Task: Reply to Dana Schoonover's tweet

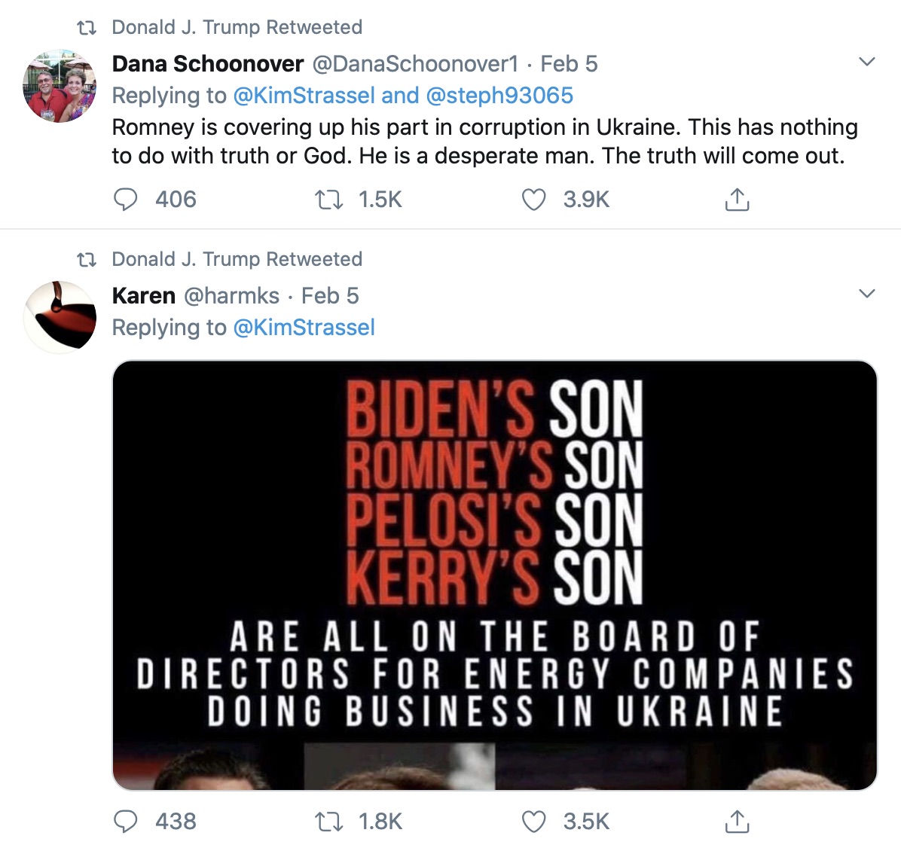Action: (x=126, y=200)
